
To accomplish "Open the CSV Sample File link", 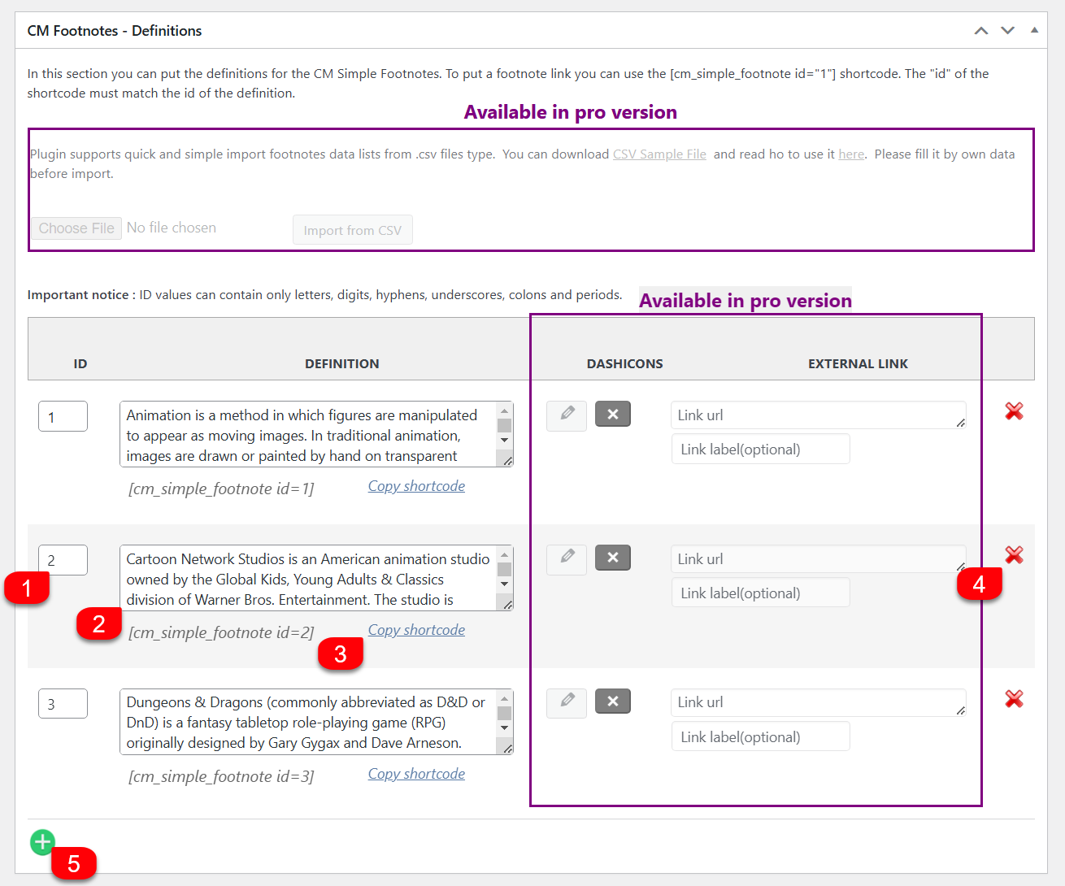I will (x=659, y=154).
